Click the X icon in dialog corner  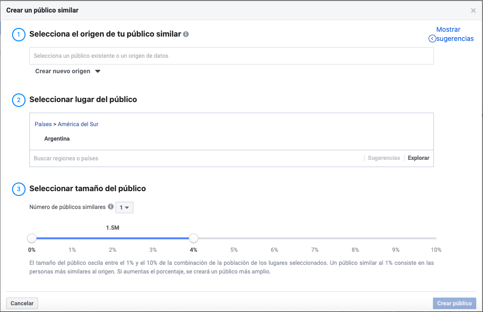tap(473, 10)
